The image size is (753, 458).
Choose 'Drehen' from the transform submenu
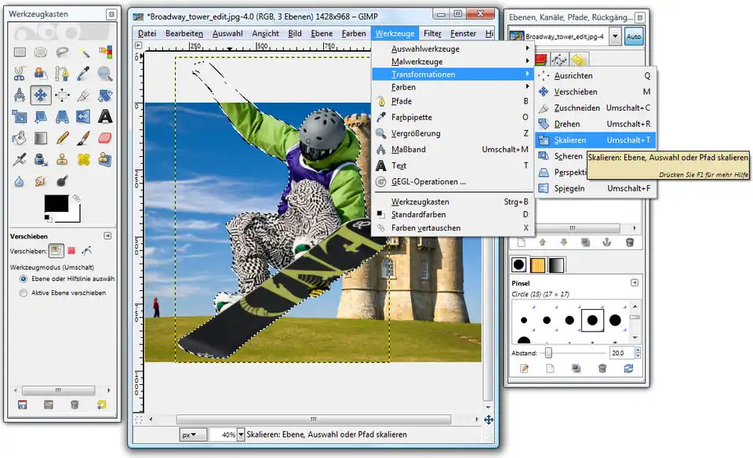point(567,124)
